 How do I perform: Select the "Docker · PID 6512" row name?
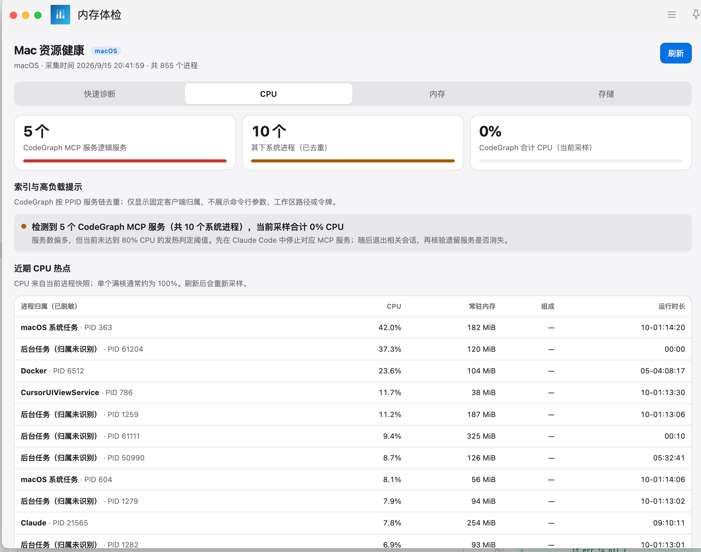tap(52, 371)
